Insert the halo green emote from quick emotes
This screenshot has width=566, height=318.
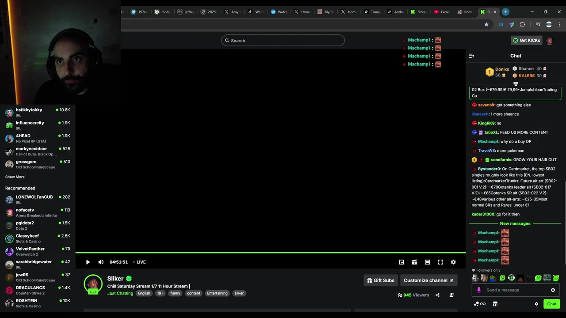(x=556, y=278)
